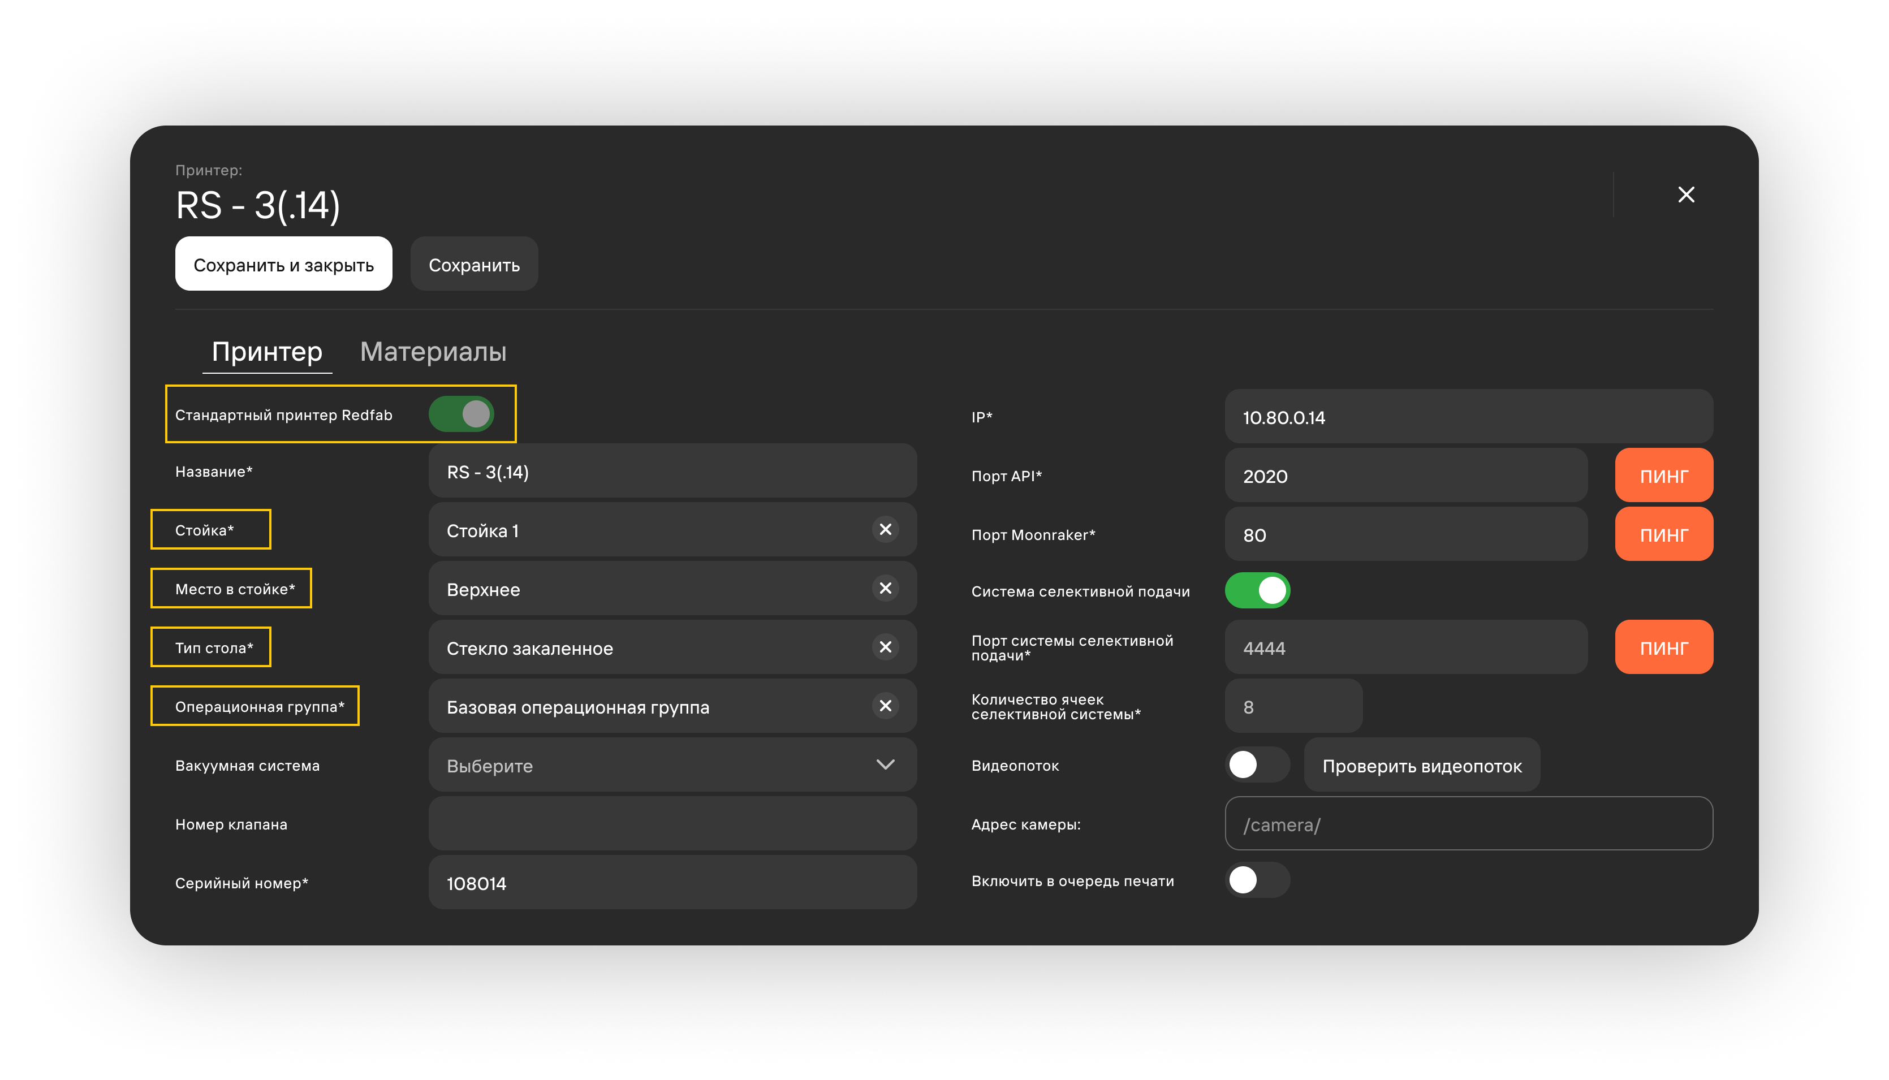1889x1080 pixels.
Task: Click the 'Принтер:' header title RS - 3(.14)
Action: (257, 205)
